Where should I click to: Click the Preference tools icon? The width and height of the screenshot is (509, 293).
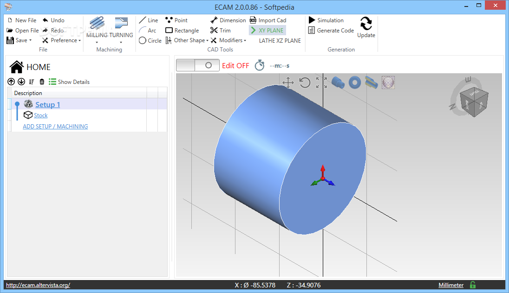(45, 40)
